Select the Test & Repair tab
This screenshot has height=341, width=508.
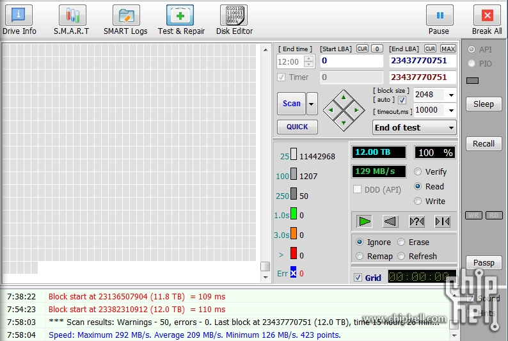tap(181, 19)
